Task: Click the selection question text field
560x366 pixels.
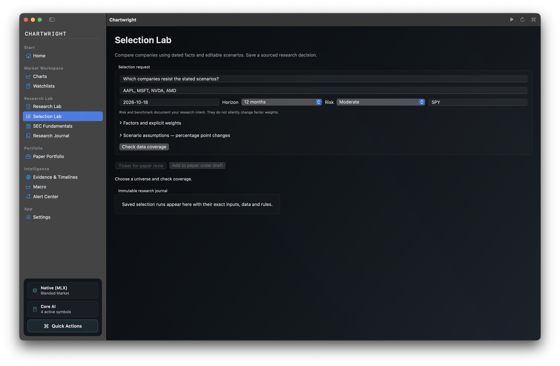Action: click(x=324, y=79)
